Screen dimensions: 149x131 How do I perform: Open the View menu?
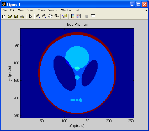click(x=21, y=10)
